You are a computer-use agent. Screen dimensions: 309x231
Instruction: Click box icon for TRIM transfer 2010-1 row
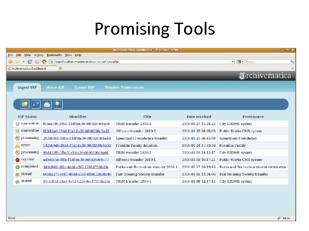[x=17, y=182]
